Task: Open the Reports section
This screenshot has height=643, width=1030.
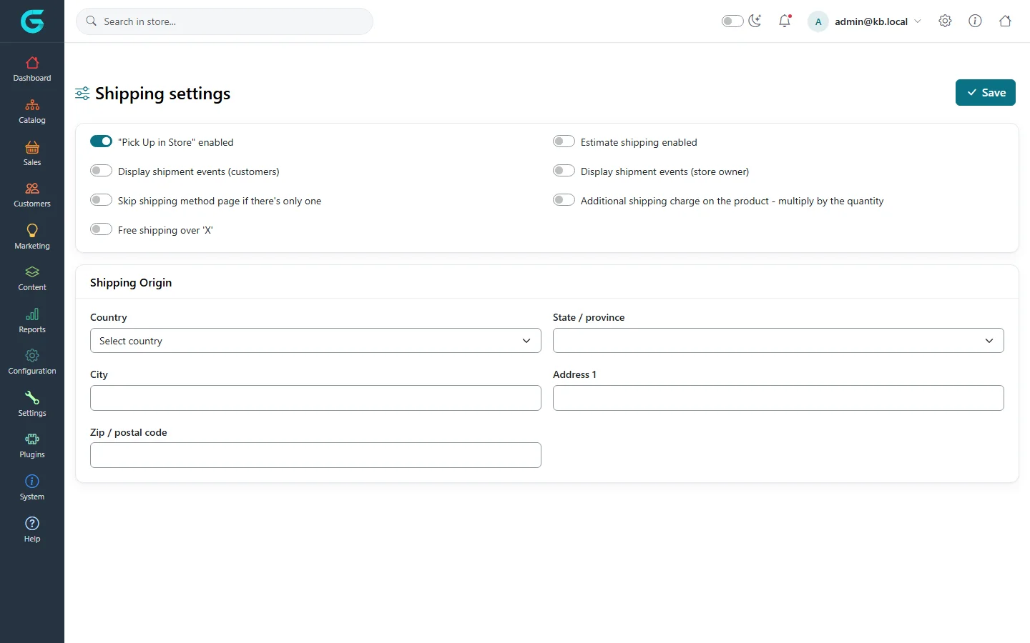Action: pyautogui.click(x=32, y=321)
